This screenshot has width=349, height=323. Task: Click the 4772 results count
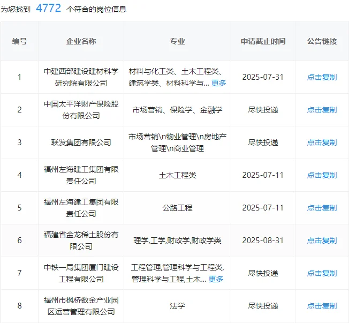(x=48, y=9)
